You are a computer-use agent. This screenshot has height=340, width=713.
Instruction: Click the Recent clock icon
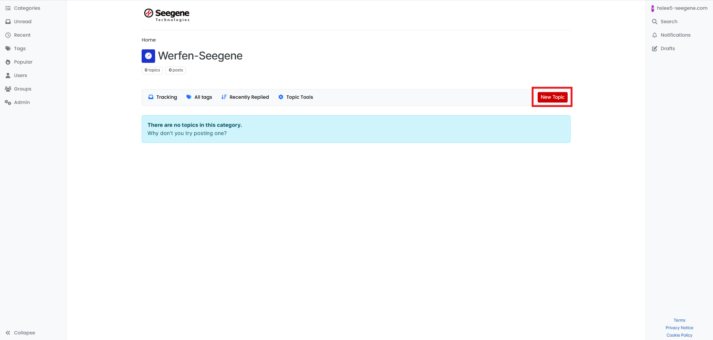point(8,35)
